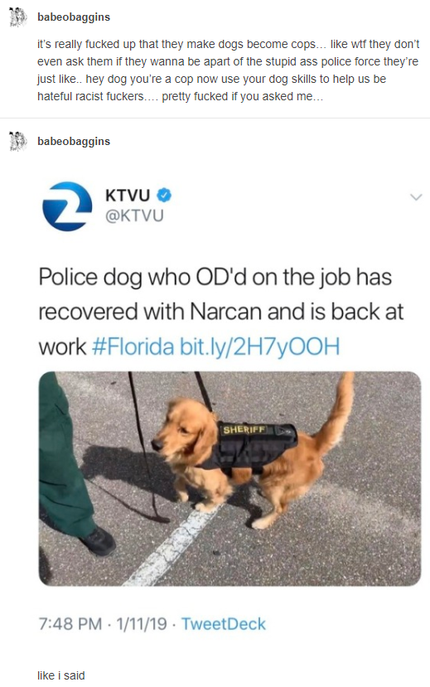Click the tweet text about the police dog

(x=221, y=312)
